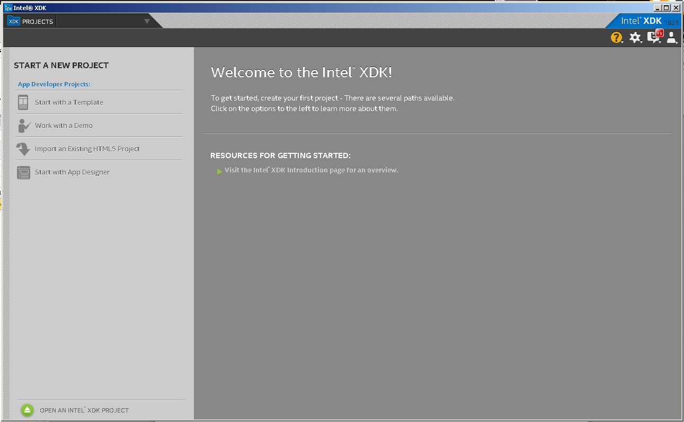This screenshot has width=684, height=422.
Task: Open the user account icon
Action: coord(672,37)
